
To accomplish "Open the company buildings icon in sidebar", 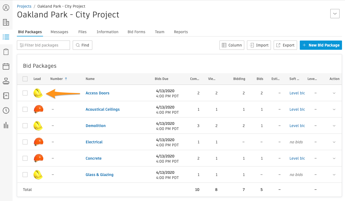I will click(6, 22).
